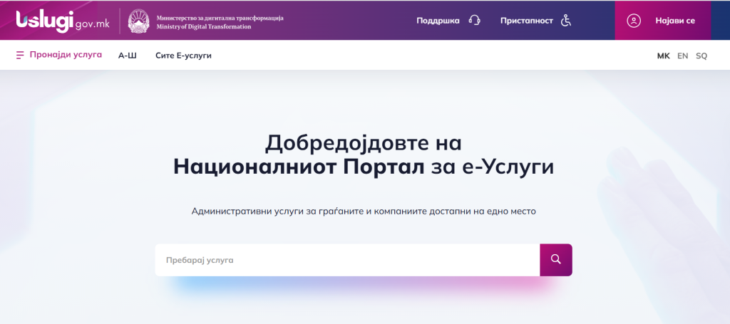Open the Пронајди услуга menu

pos(66,55)
